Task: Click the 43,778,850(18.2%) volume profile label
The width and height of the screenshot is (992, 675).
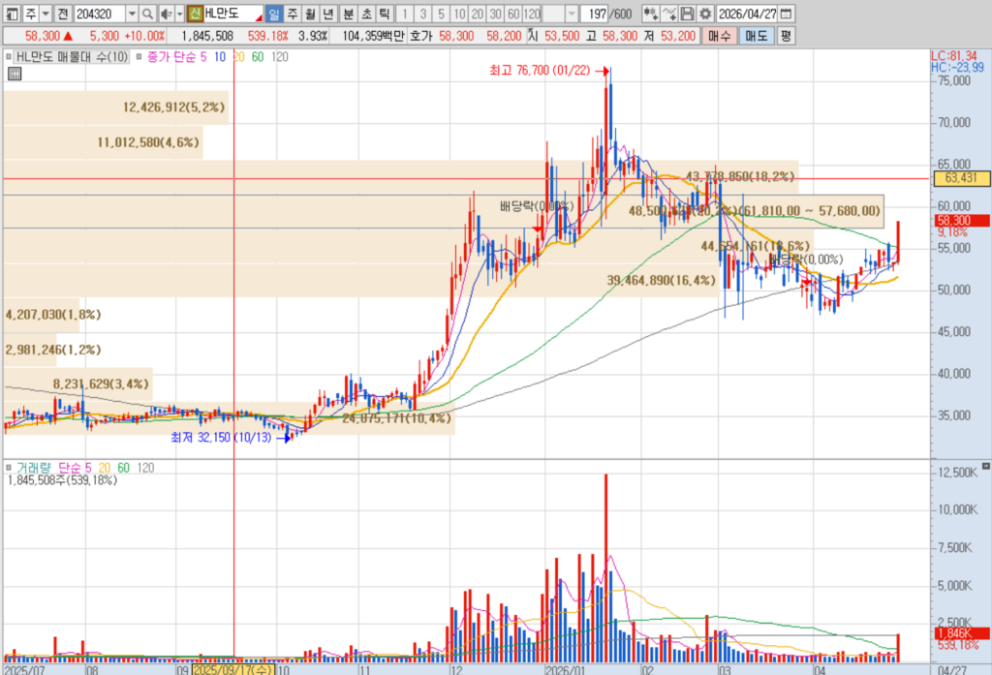Action: pos(739,176)
